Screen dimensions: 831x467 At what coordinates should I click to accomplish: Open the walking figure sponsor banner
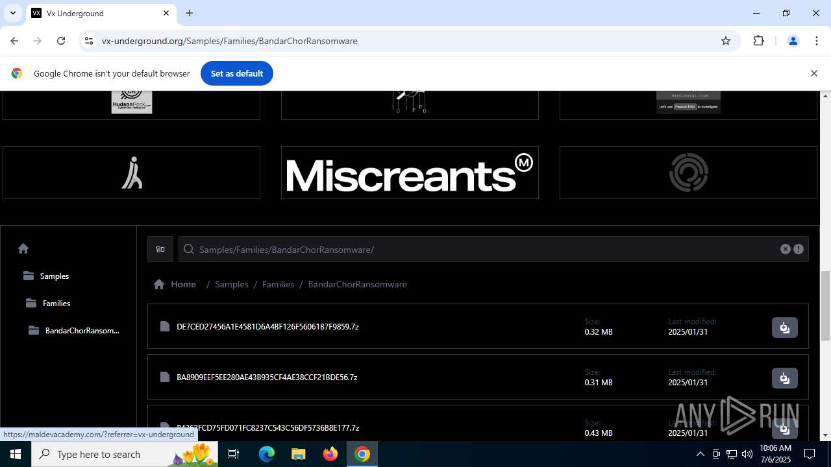[131, 173]
